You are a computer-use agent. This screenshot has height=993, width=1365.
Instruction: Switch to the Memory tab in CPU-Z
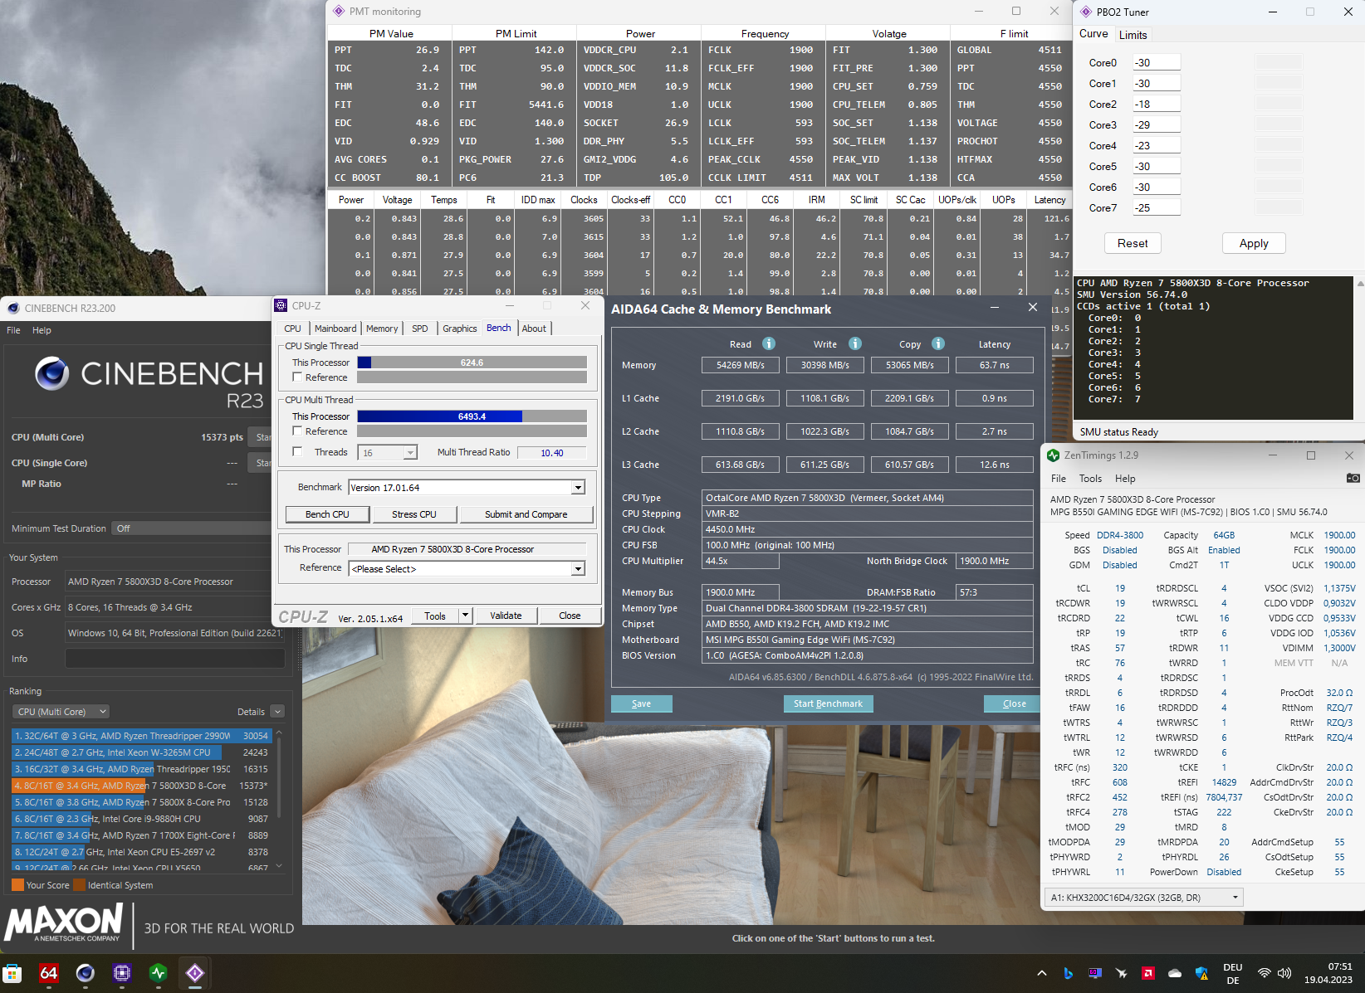(382, 329)
